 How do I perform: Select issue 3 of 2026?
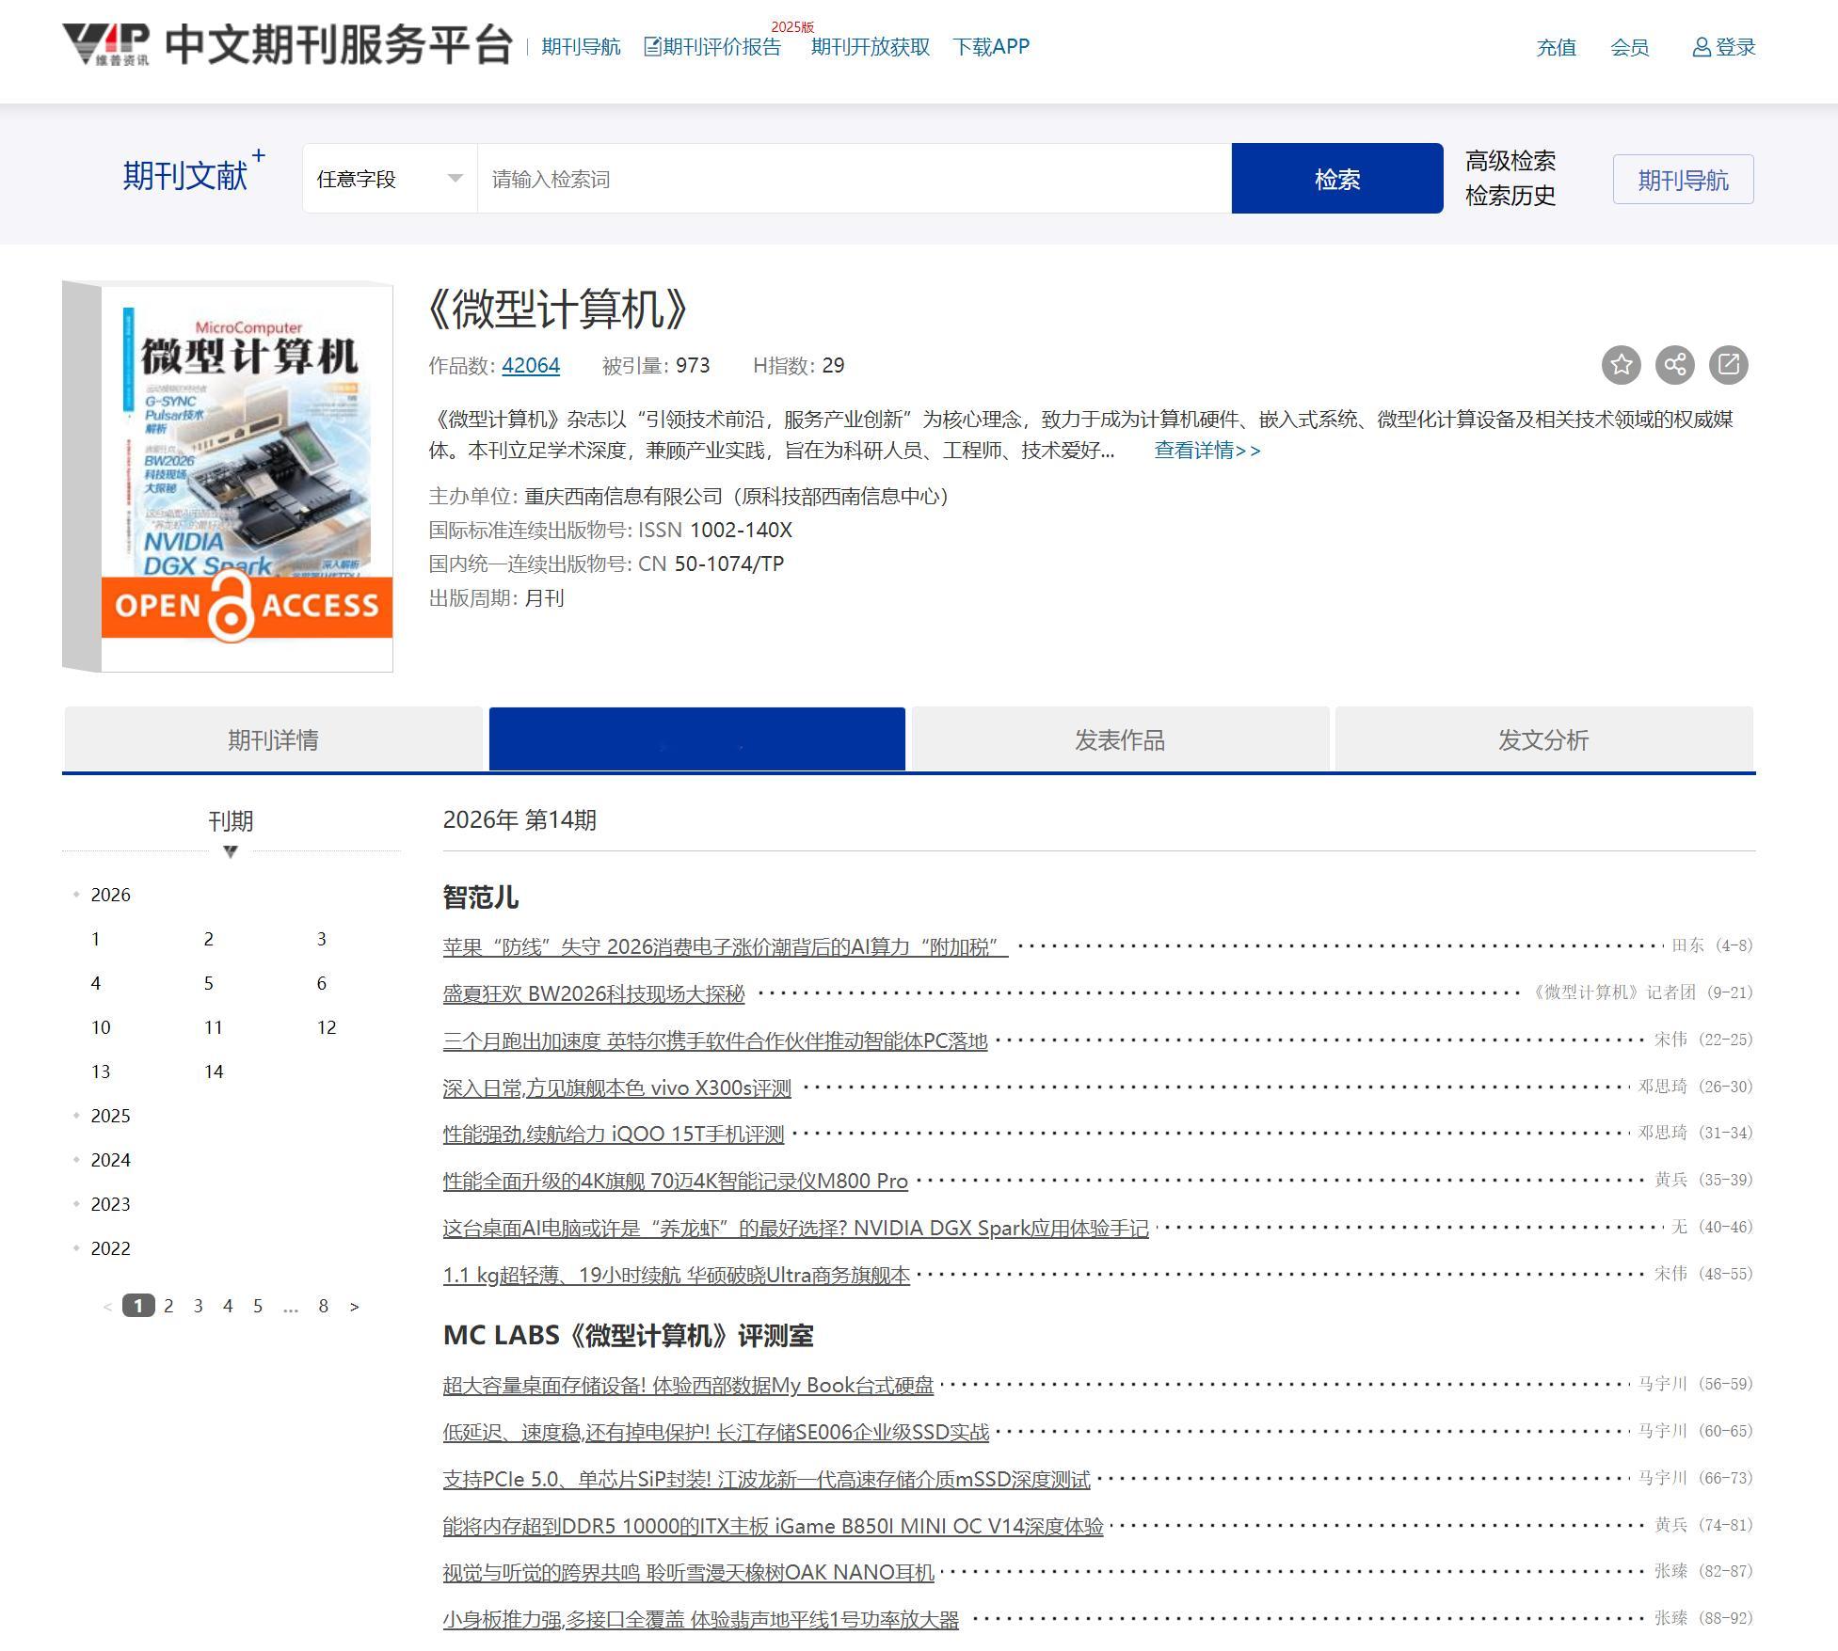point(321,939)
